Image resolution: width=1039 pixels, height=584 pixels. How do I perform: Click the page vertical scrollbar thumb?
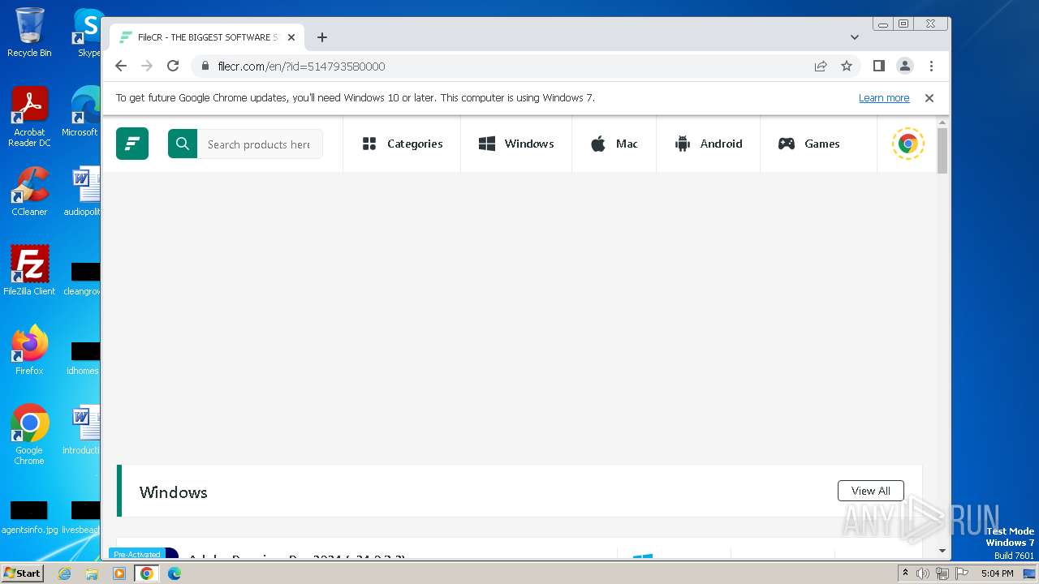click(942, 150)
